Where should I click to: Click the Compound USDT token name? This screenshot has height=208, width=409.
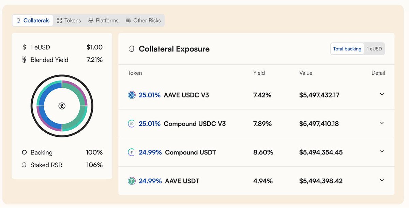coord(191,152)
